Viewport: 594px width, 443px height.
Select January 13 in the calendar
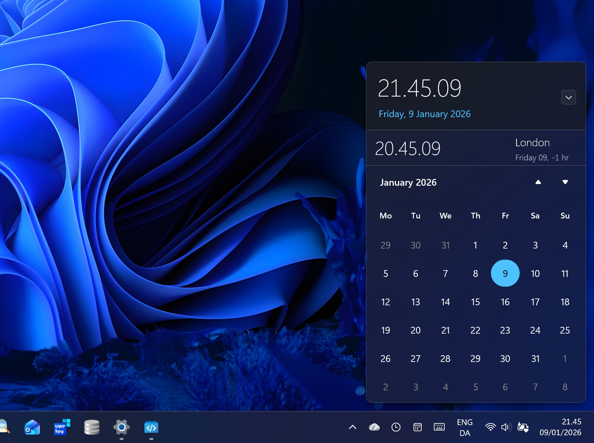tap(416, 302)
